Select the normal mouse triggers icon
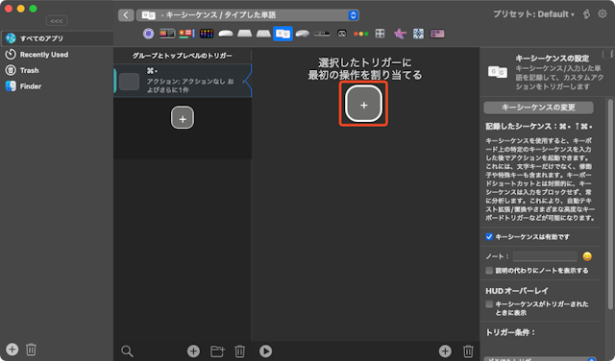Image resolution: width=615 pixels, height=361 pixels. coord(303,34)
